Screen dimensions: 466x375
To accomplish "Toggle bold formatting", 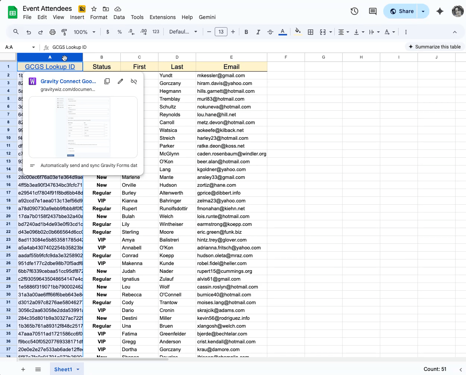I will click(x=246, y=32).
